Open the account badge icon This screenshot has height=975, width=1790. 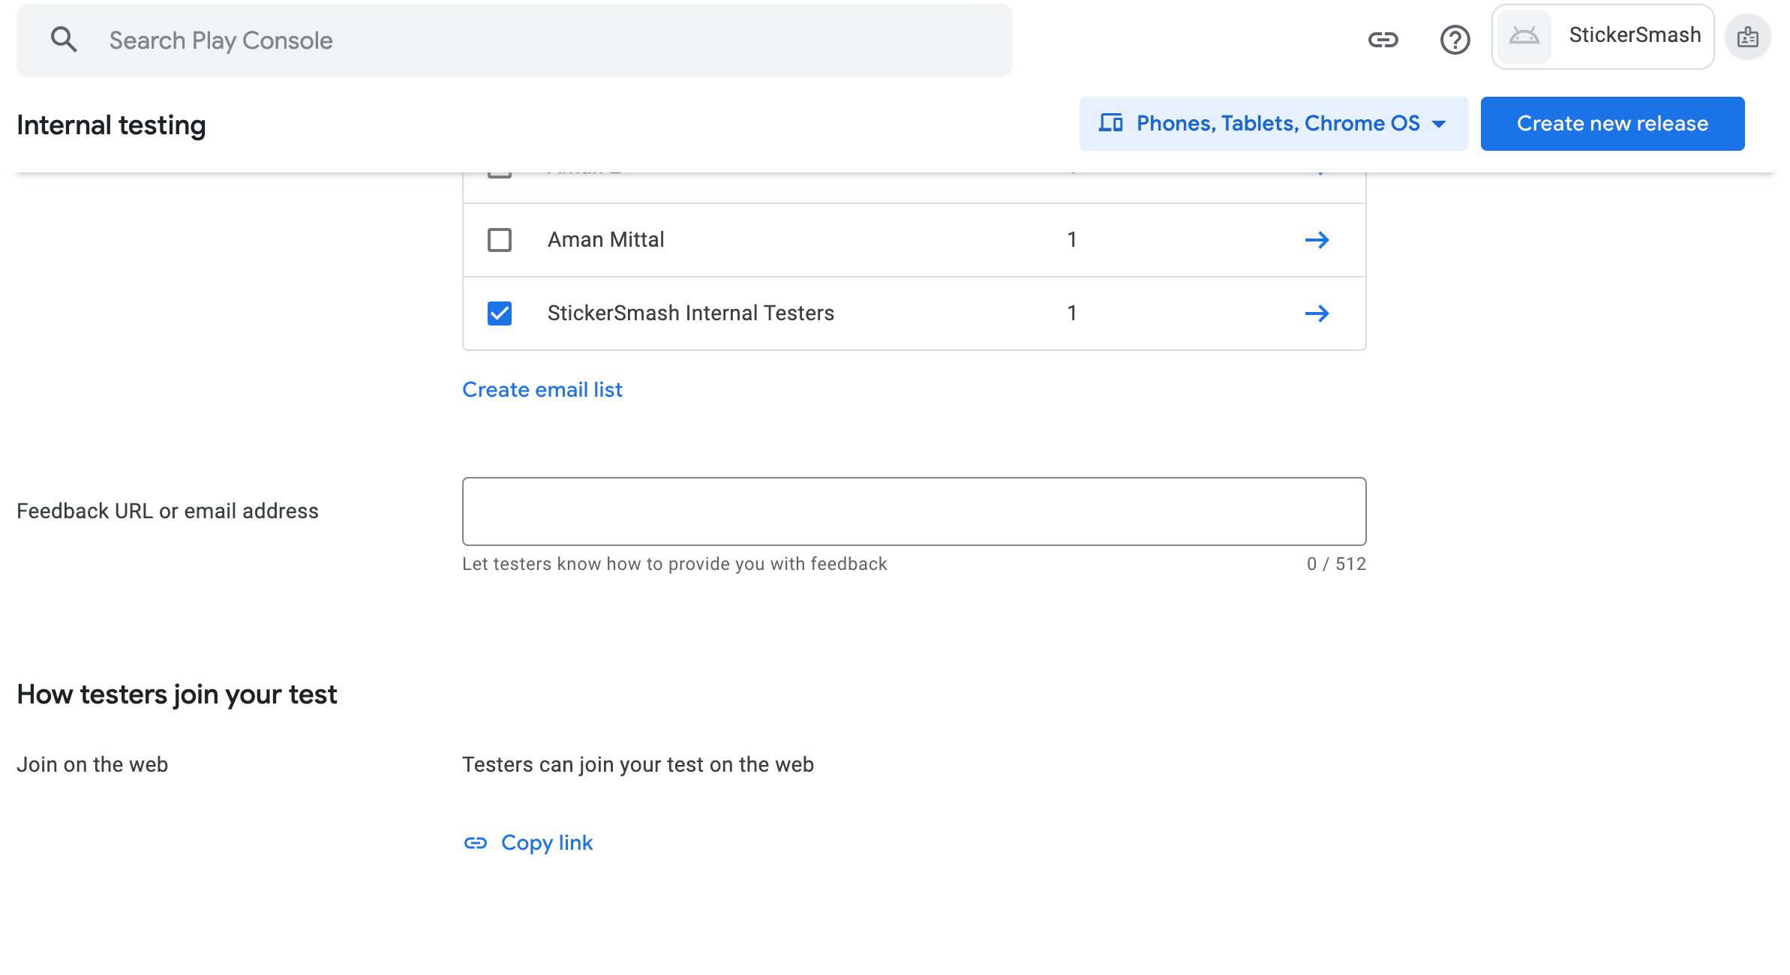point(1747,37)
